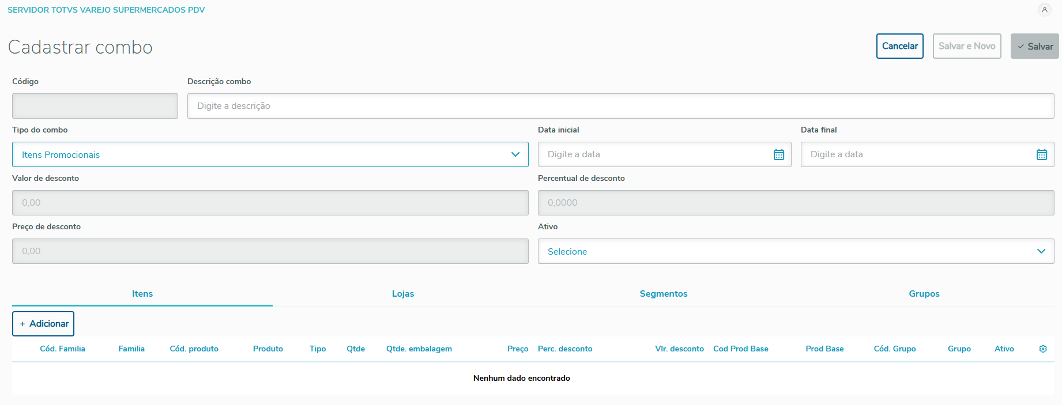The image size is (1062, 405).
Task: Switch to the Segmentos tab
Action: [x=663, y=294]
